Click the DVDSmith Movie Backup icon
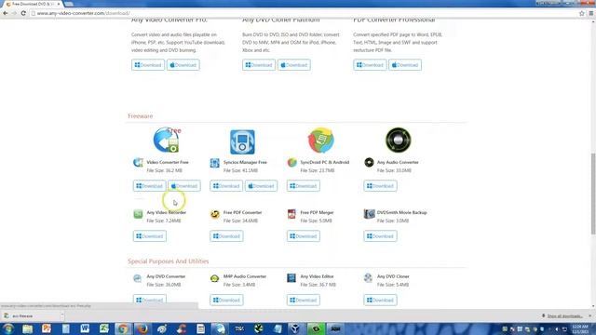596x335 pixels. [369, 214]
